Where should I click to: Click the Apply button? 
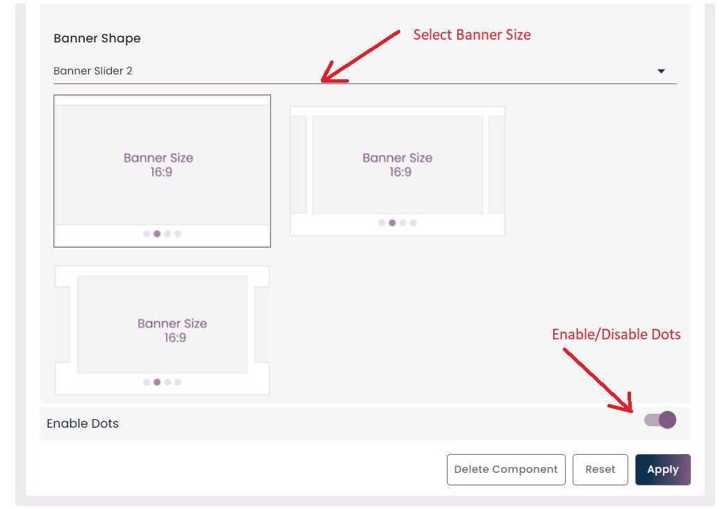pos(662,469)
